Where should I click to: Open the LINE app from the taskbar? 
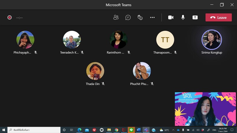(131, 130)
